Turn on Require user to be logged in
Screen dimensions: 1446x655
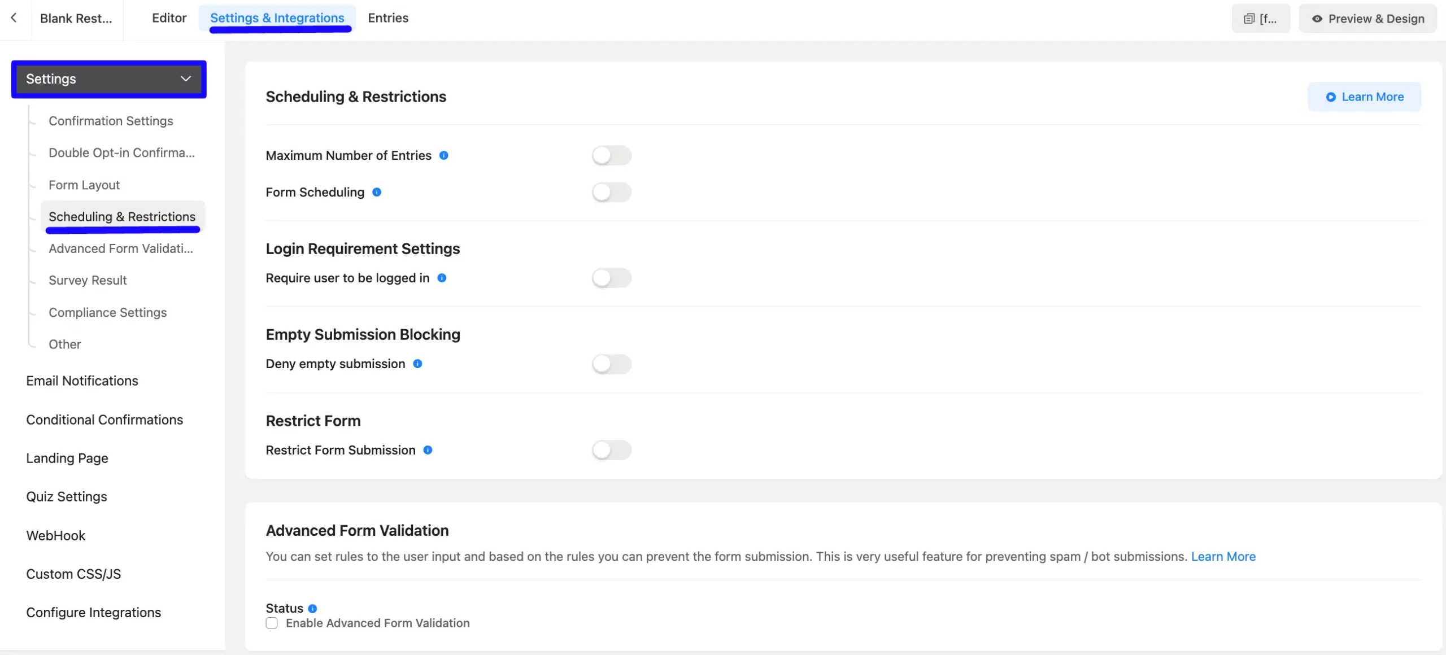coord(612,278)
